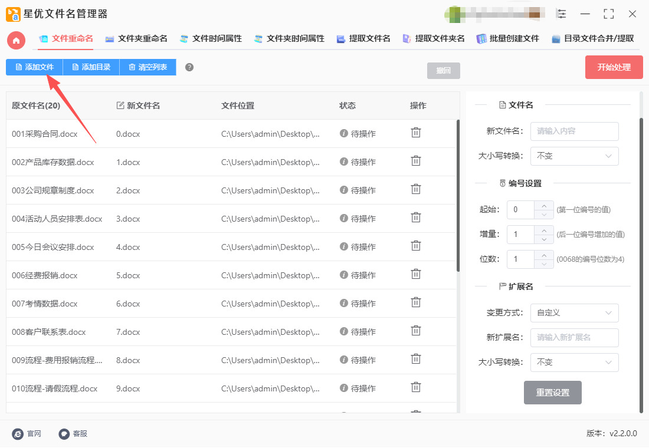Open 客服 customer service icon

pyautogui.click(x=64, y=433)
